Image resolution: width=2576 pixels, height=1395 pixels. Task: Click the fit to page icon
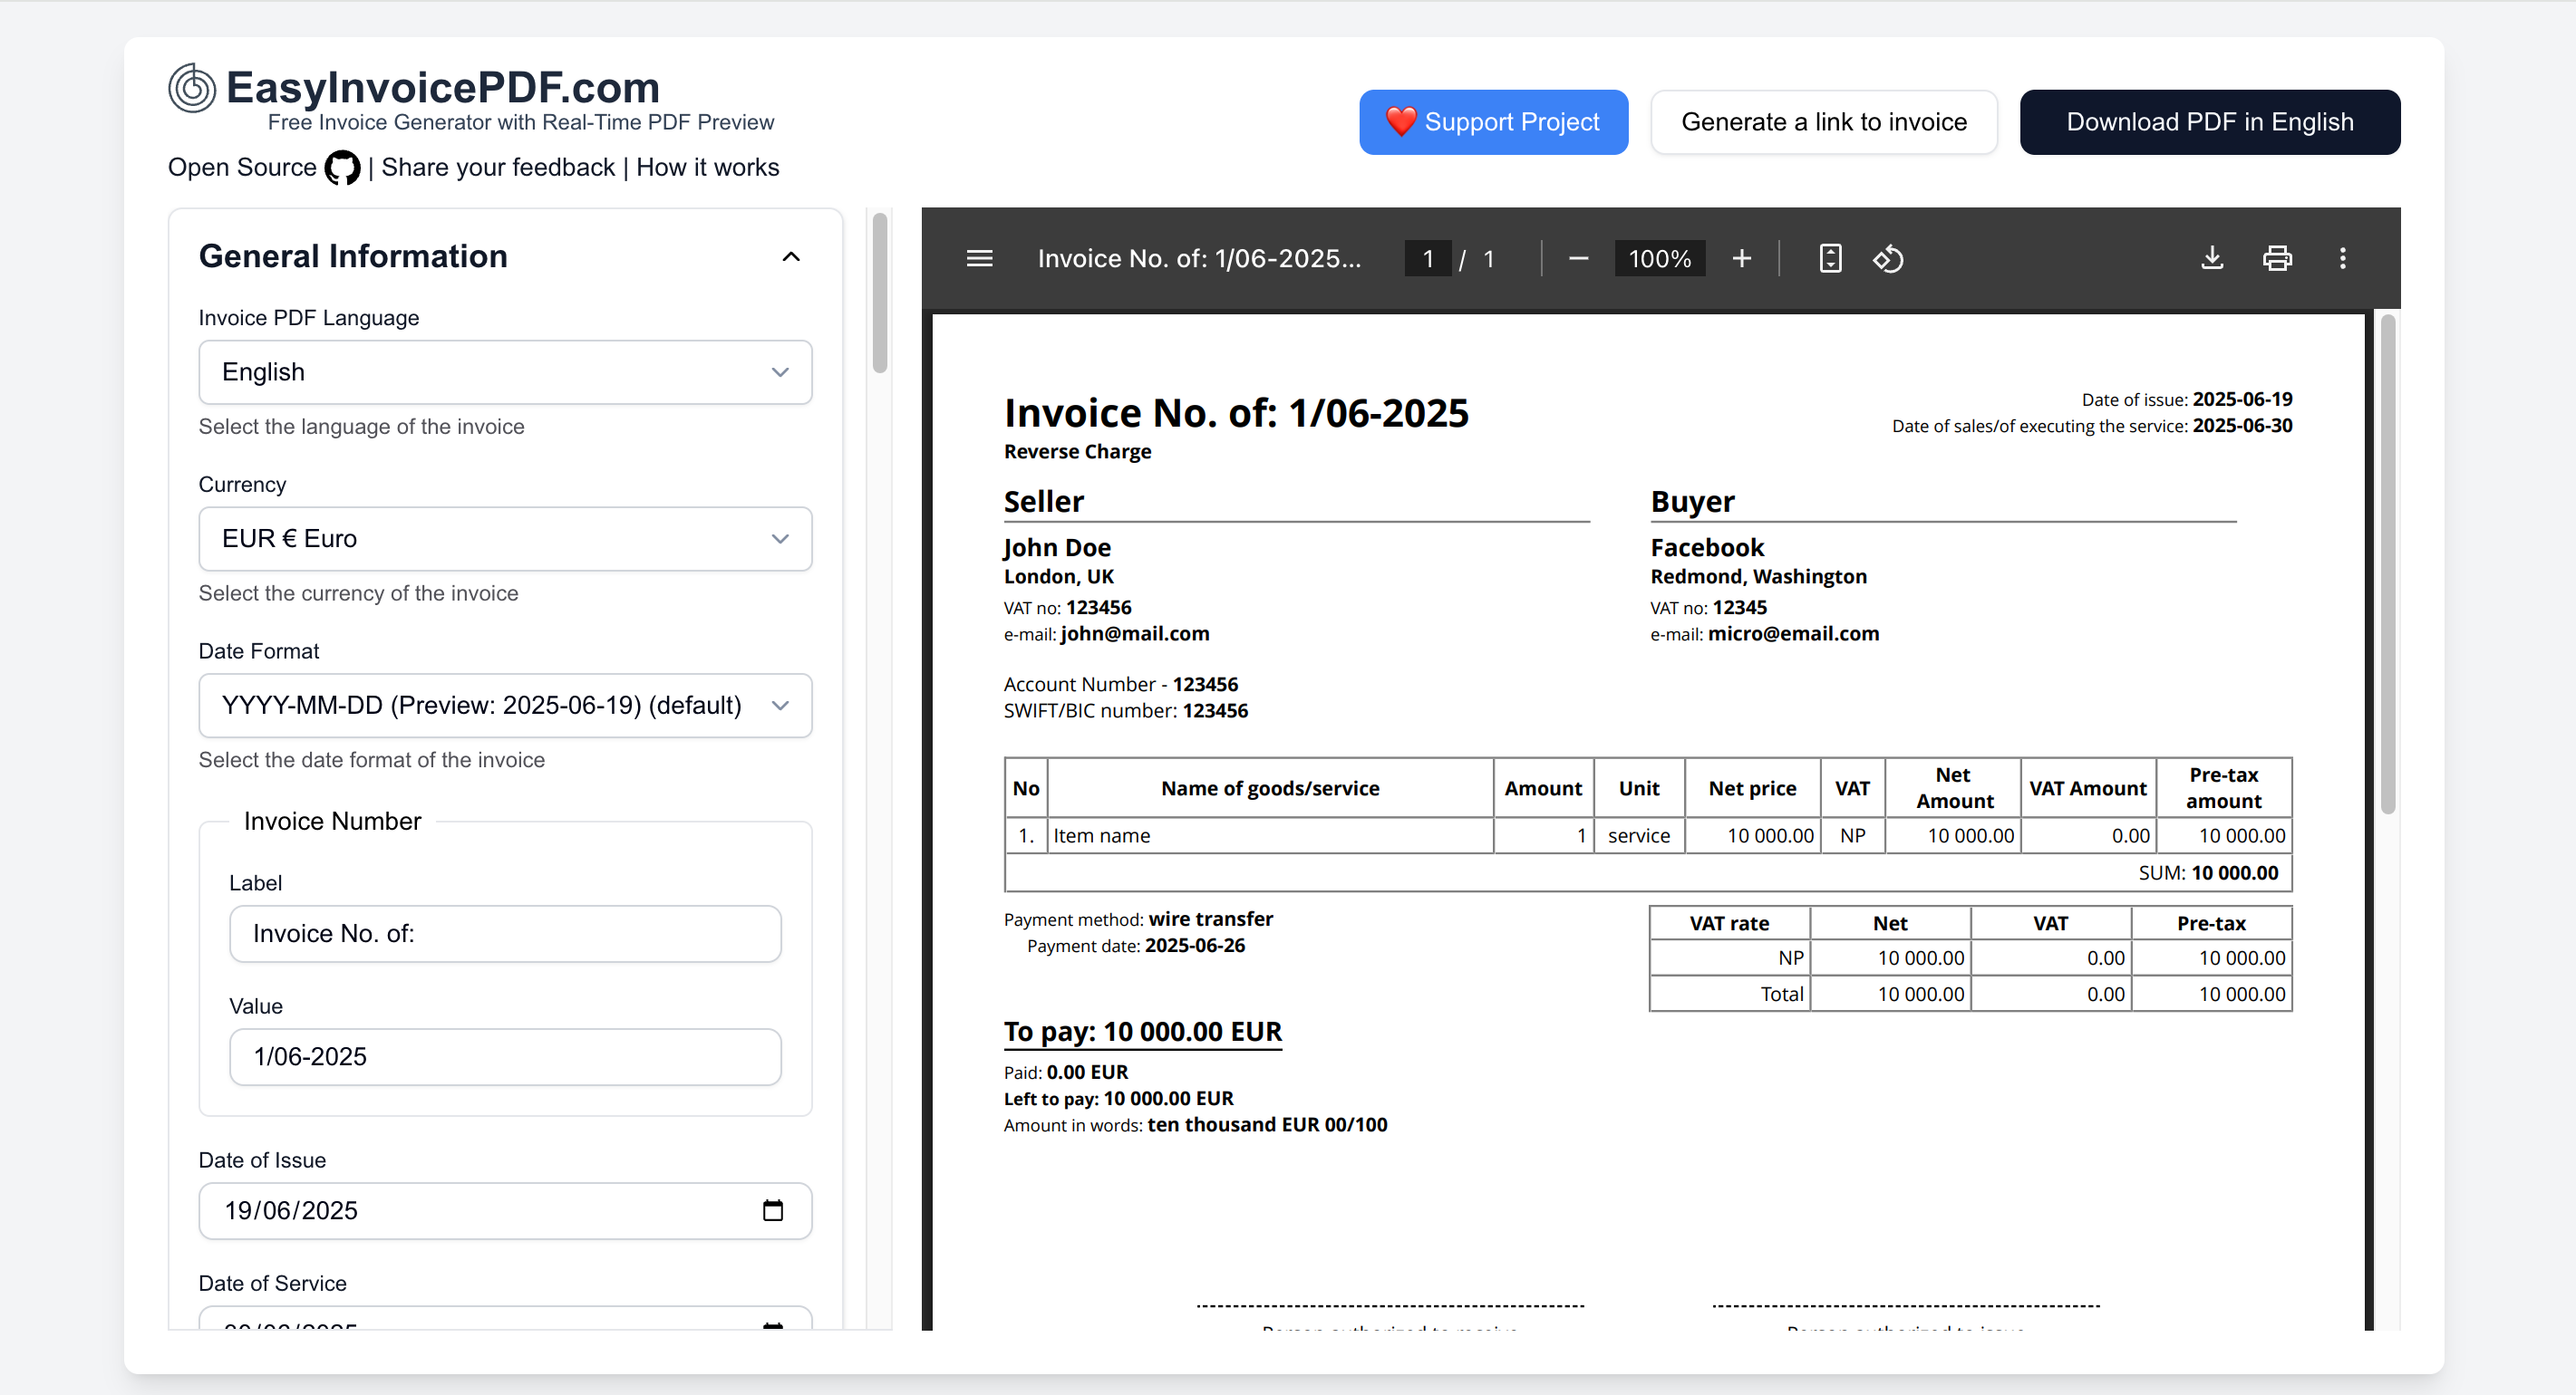(1830, 259)
